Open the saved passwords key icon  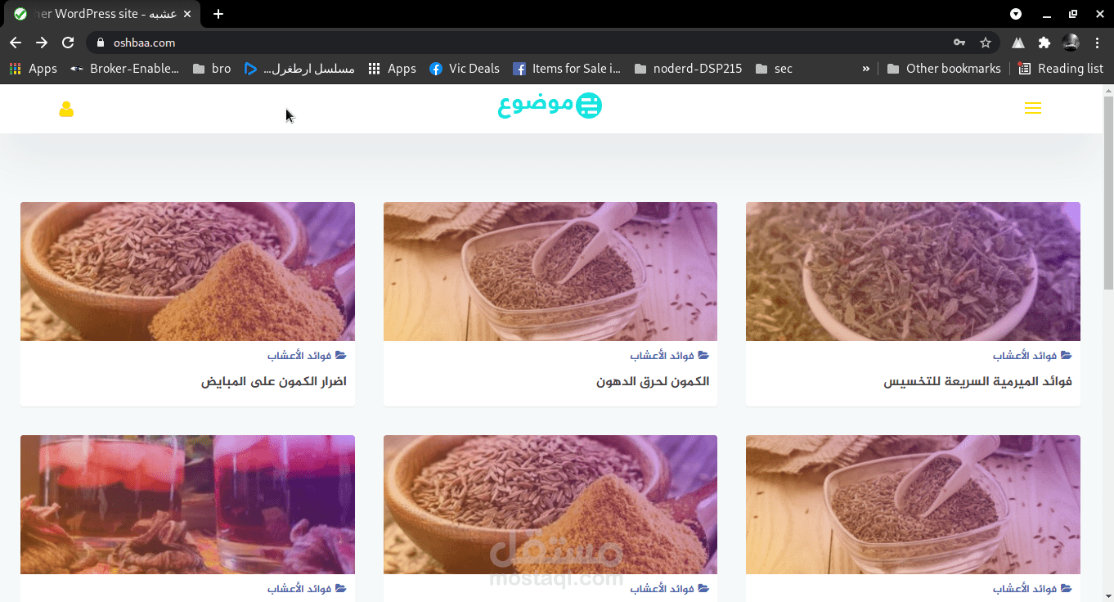pos(959,43)
